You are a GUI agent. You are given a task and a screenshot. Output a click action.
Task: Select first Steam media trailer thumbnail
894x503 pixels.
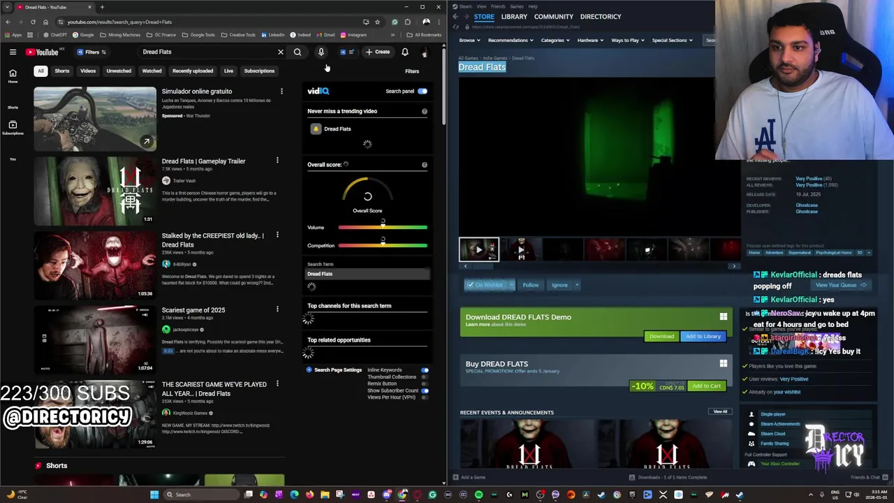tap(479, 249)
